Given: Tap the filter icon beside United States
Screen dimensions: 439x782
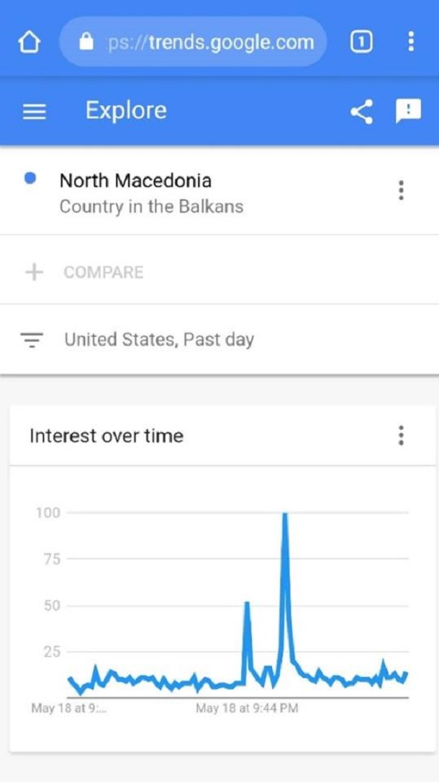Looking at the screenshot, I should coord(32,340).
